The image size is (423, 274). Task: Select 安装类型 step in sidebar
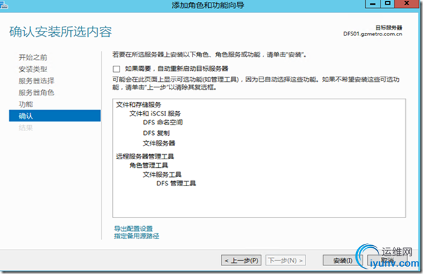point(33,69)
